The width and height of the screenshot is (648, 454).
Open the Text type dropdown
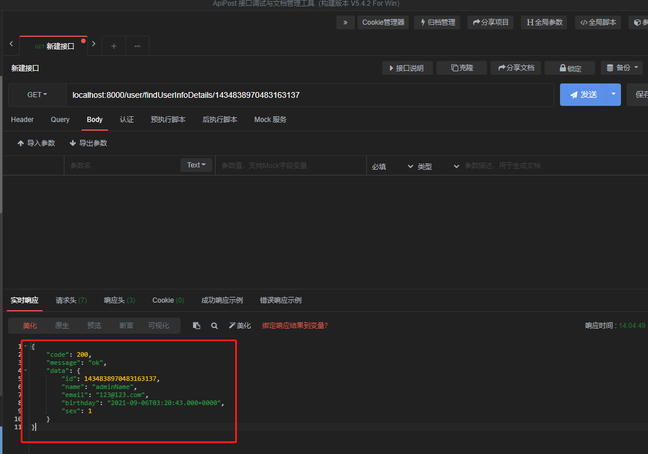196,165
